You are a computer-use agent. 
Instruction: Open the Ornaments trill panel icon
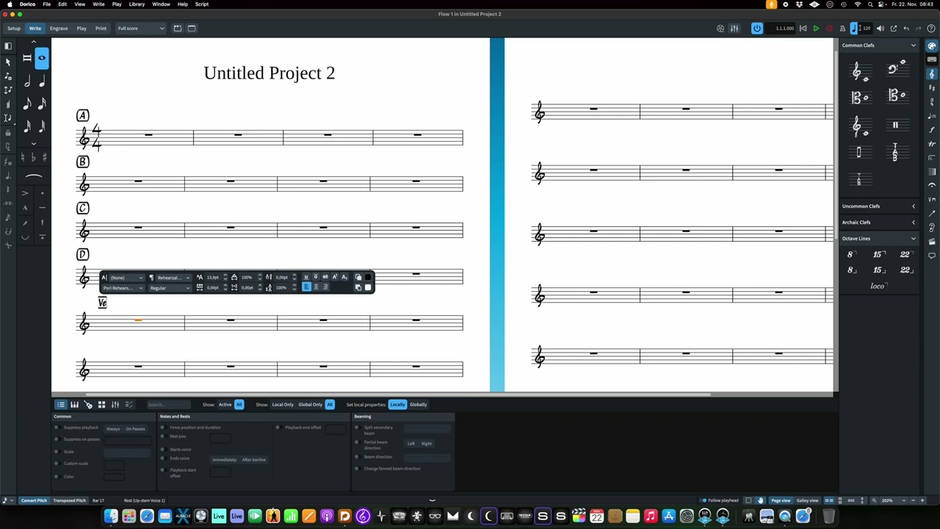(x=932, y=144)
